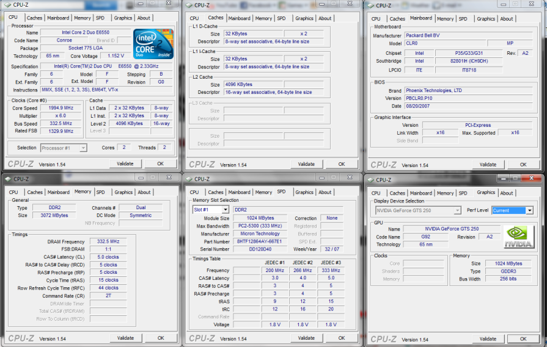Click the Core Speed value field
The image size is (547, 347).
click(61, 108)
